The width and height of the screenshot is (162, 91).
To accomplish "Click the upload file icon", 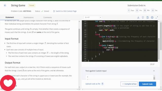I will [x=103, y=84].
